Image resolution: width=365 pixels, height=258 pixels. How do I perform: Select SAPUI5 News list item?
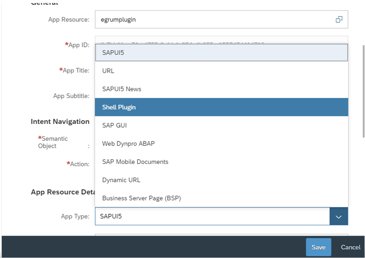coord(221,89)
